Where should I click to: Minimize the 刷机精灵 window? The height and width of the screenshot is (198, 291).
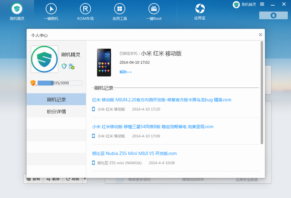[x=273, y=5]
